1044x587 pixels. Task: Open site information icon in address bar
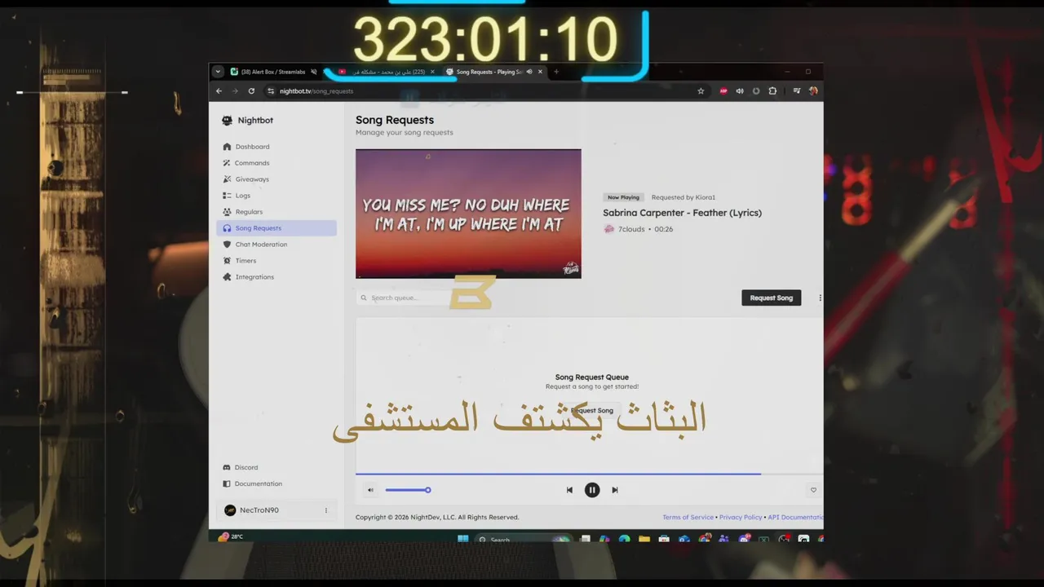pyautogui.click(x=271, y=91)
